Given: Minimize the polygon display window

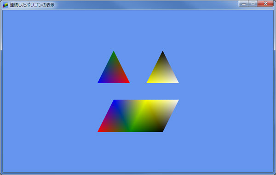Looking at the screenshot, I should [x=244, y=4].
